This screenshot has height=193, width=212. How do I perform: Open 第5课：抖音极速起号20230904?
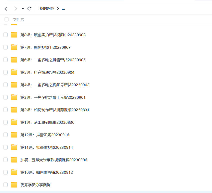coord(47,72)
